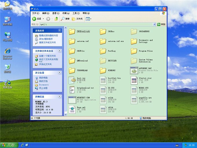
Task: Open the address bar dropdown arrow
Action: coord(154,24)
